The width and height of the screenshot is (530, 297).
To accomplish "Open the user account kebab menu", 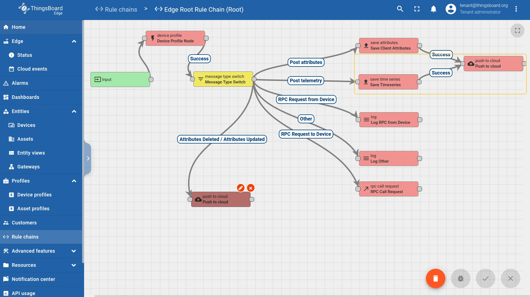I will point(516,9).
